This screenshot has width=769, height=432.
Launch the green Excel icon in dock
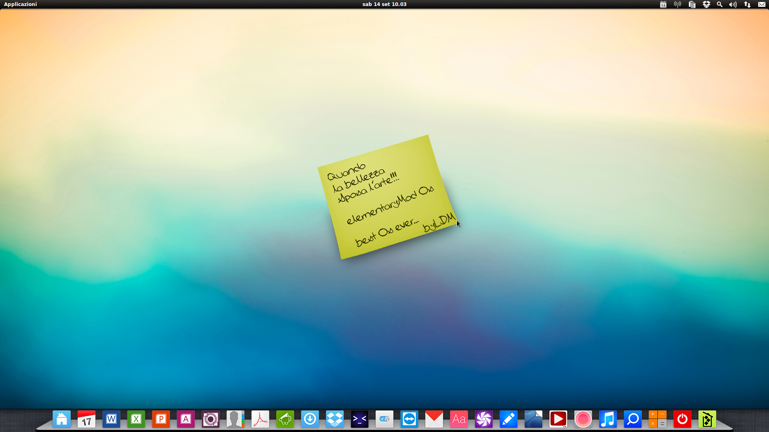[136, 419]
